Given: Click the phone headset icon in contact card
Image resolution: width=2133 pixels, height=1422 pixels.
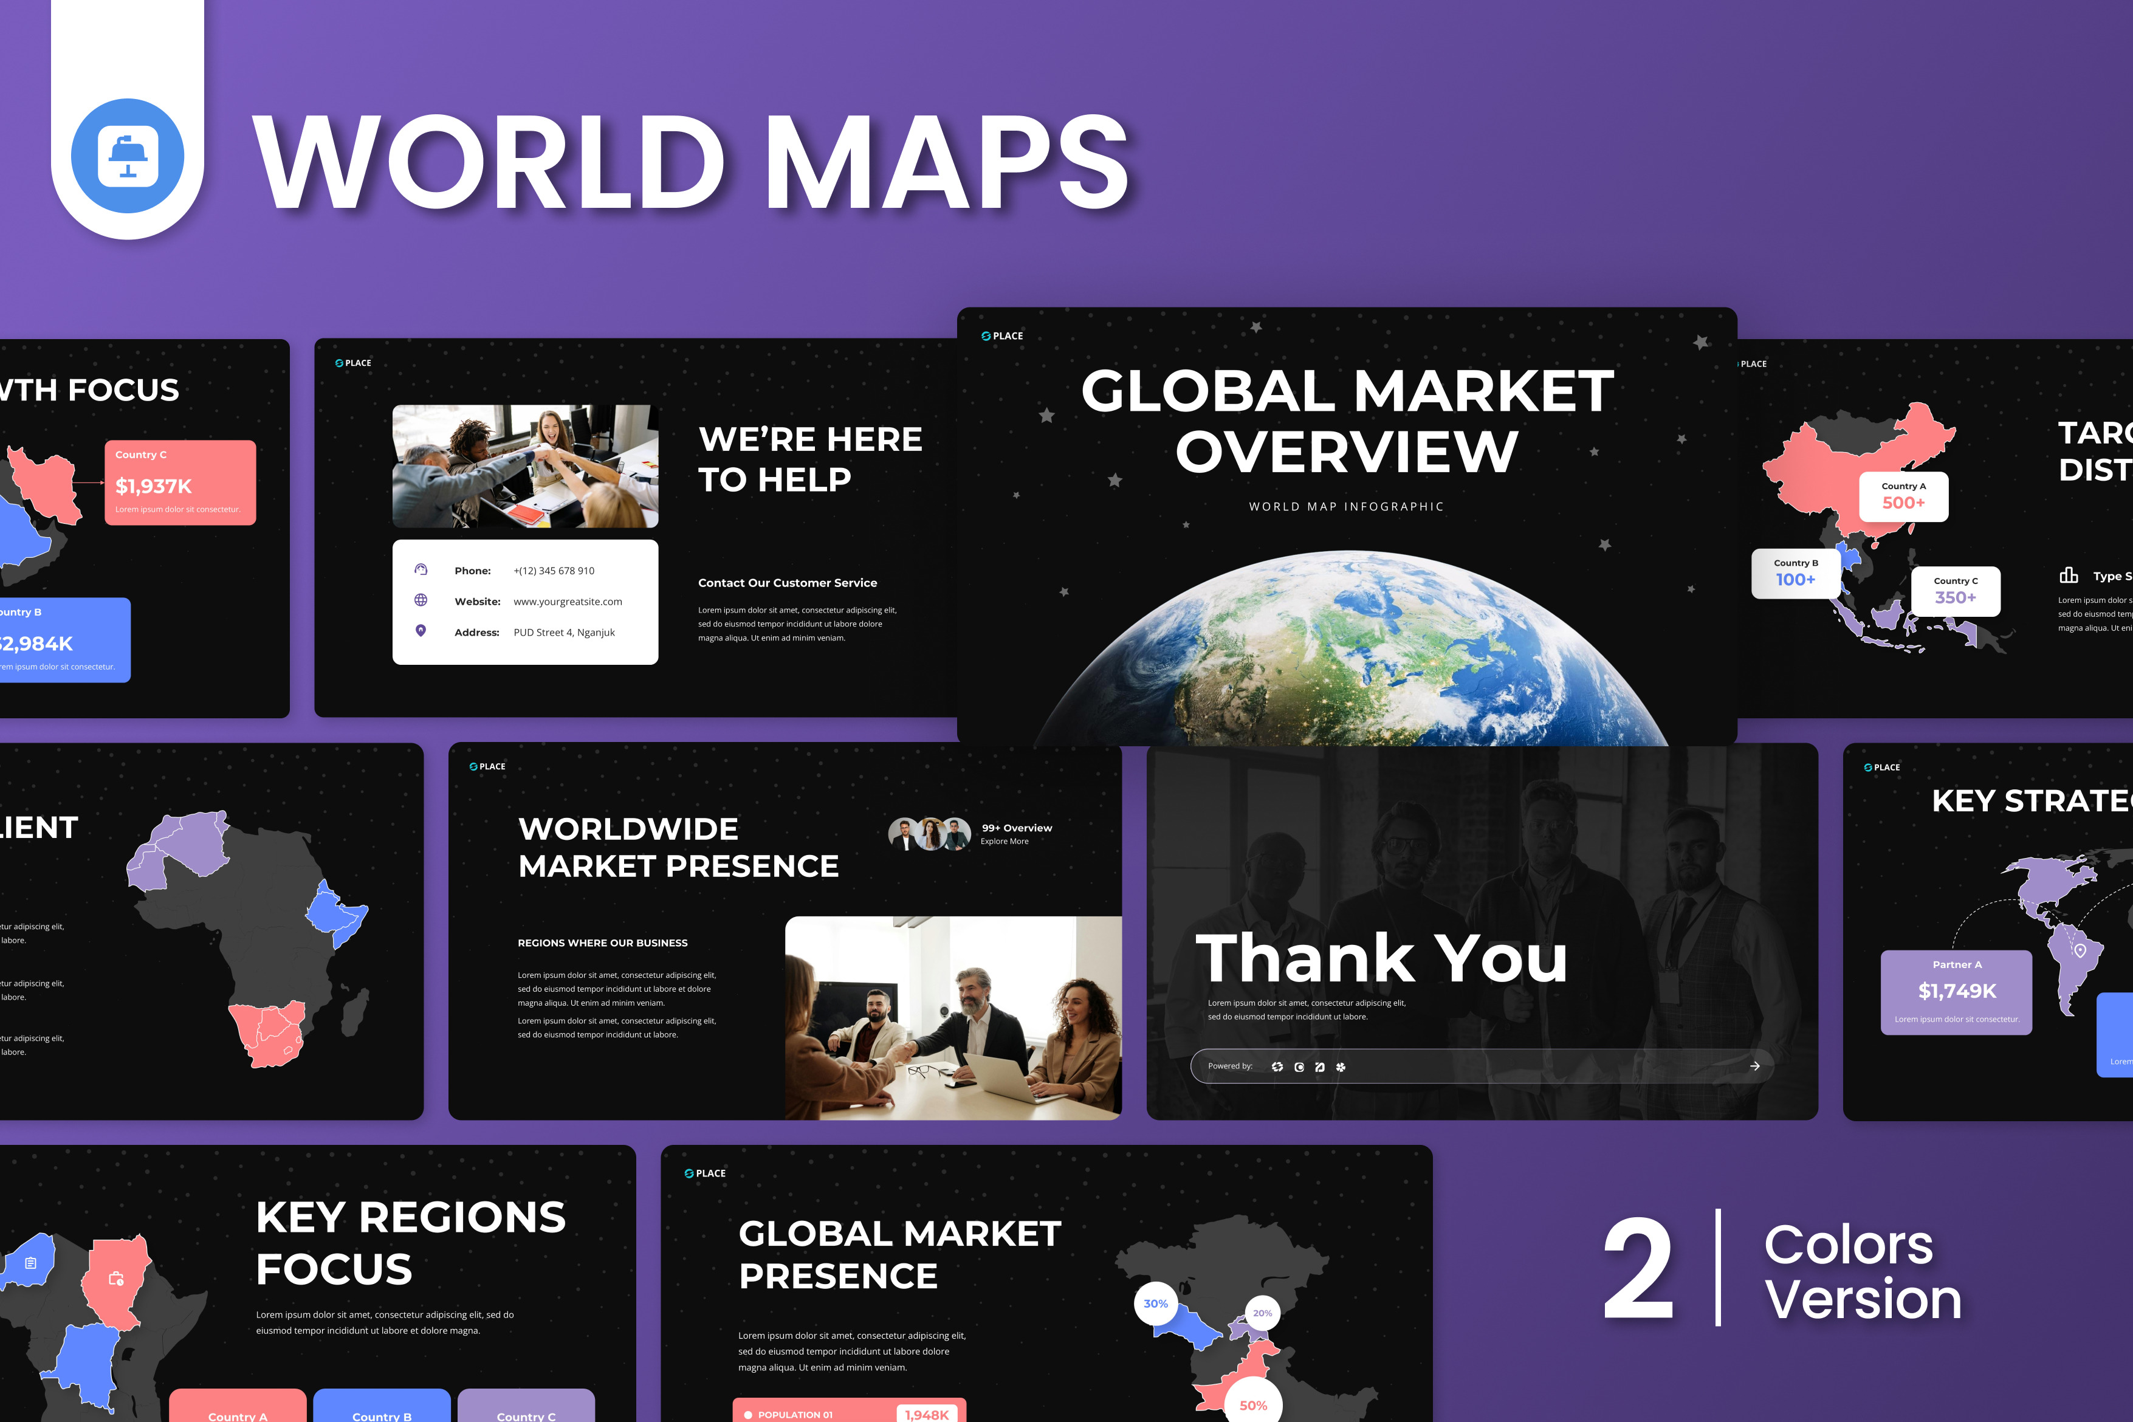Looking at the screenshot, I should tap(421, 569).
